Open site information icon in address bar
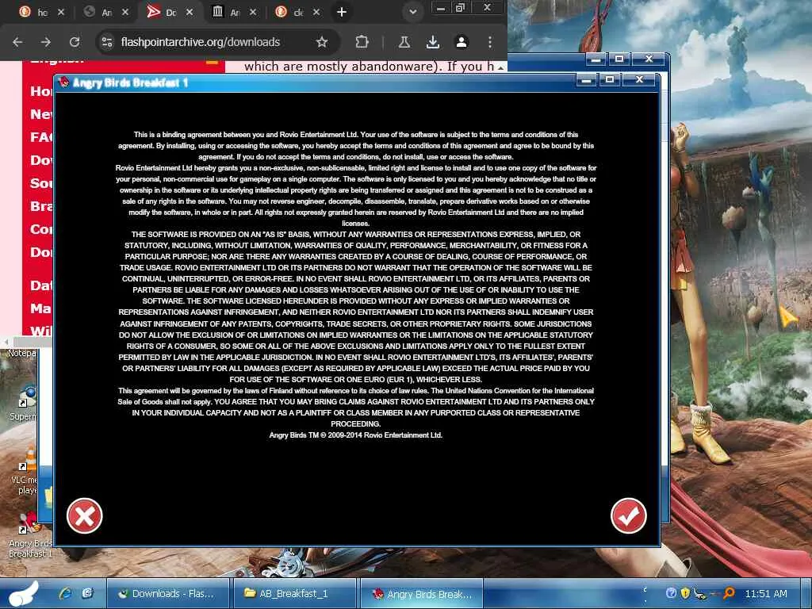Screen dimensions: 812x609 click(x=107, y=42)
